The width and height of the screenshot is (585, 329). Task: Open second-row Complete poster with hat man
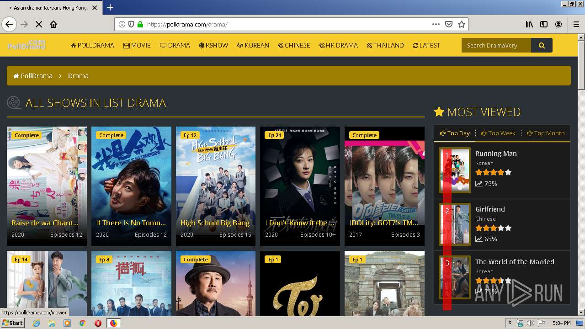tap(216, 283)
